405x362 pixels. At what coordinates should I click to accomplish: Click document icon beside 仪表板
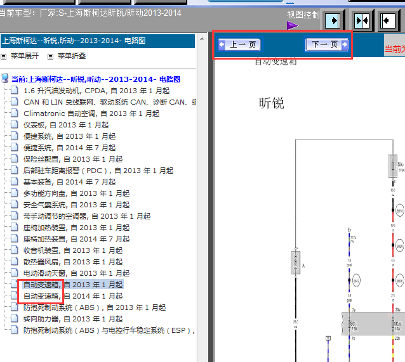click(x=15, y=124)
